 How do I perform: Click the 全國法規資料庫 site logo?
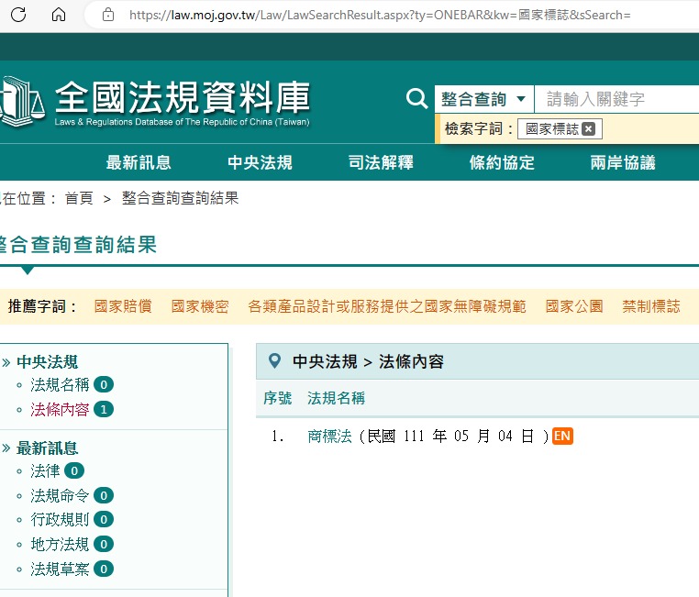[156, 101]
